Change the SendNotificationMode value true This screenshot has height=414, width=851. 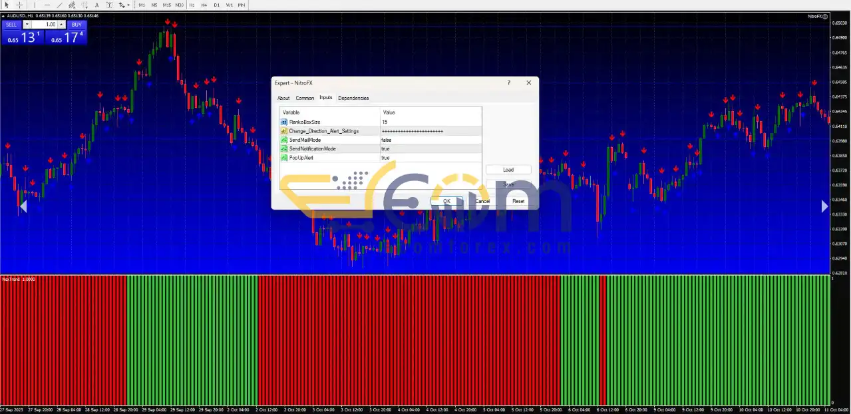(x=430, y=148)
